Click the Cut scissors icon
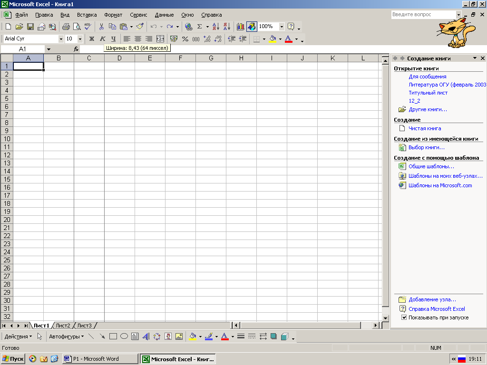487x365 pixels. (101, 27)
